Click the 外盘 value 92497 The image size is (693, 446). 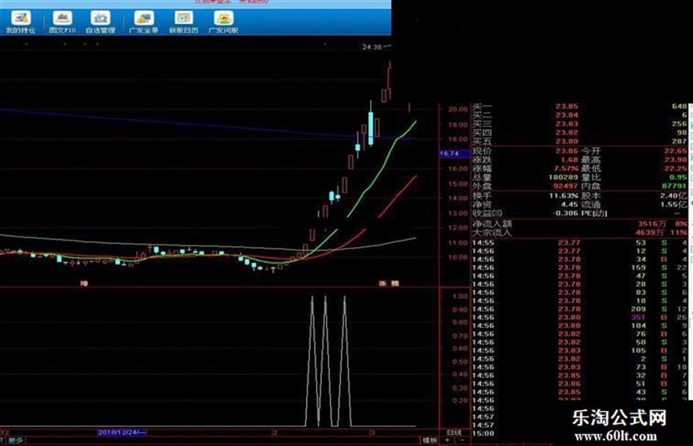[565, 186]
